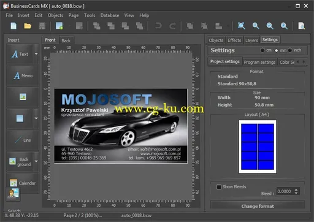
Task: Switch to the Back page tab
Action: click(x=66, y=40)
